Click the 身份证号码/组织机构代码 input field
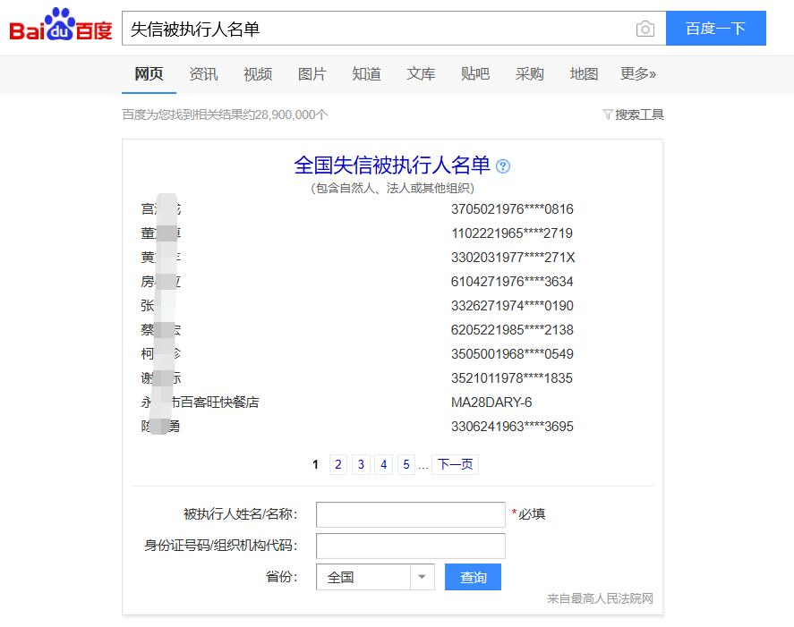This screenshot has width=794, height=627. [410, 546]
